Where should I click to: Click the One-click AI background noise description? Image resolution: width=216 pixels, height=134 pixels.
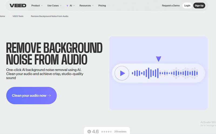click(x=45, y=74)
